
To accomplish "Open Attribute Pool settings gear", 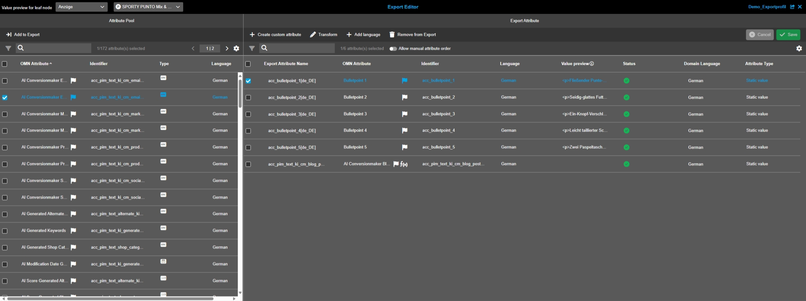I will click(x=236, y=48).
